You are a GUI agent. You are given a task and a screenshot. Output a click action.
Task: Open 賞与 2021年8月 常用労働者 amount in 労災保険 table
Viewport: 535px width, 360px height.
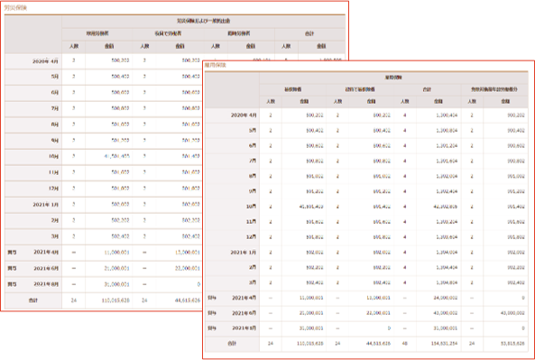pyautogui.click(x=116, y=284)
